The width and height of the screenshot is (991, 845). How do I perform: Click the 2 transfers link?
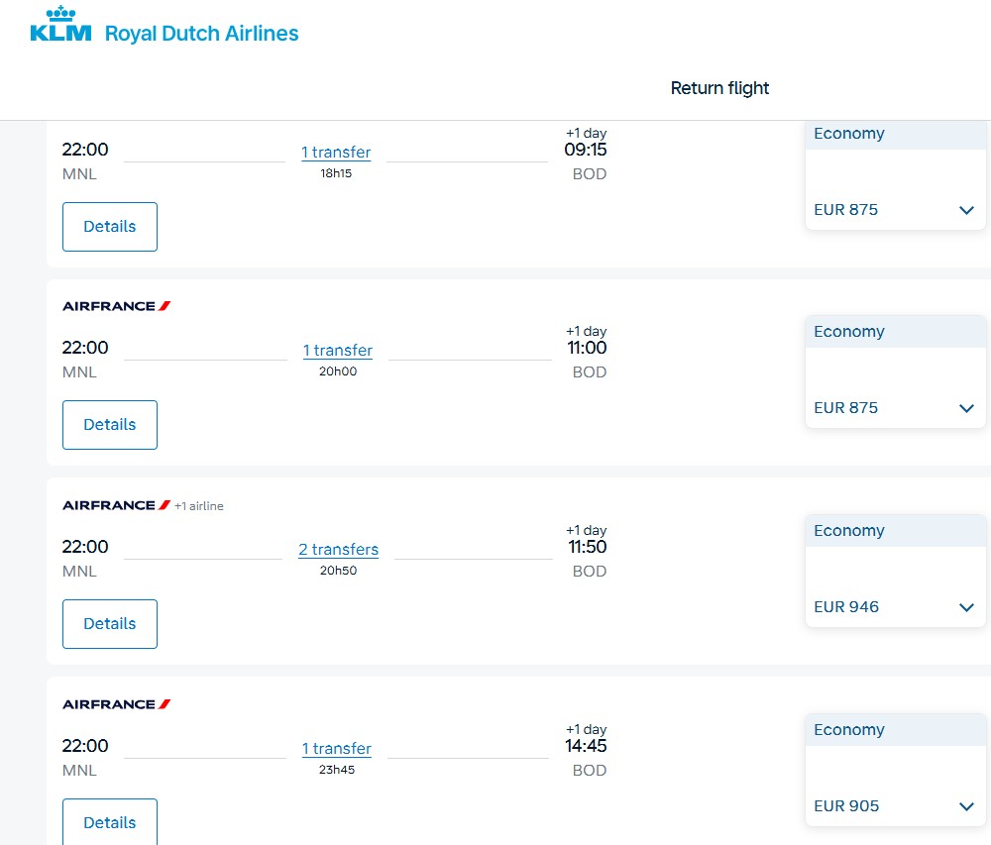pos(338,550)
